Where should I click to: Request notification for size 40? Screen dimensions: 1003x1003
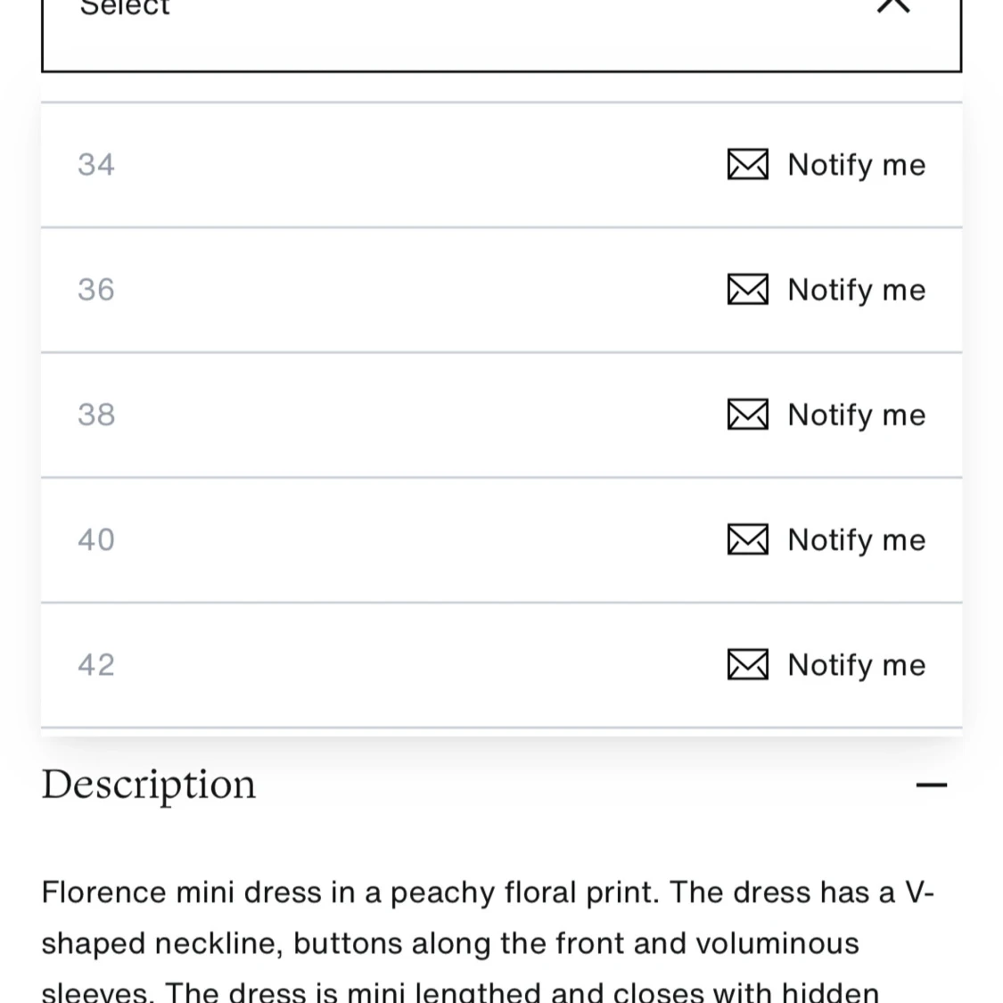coord(856,539)
